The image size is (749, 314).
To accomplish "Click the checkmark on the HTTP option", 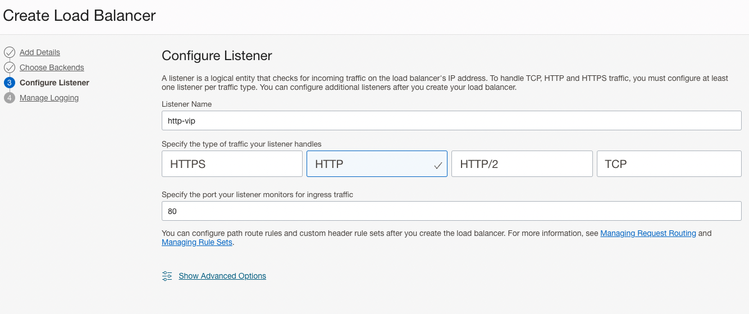I will pos(438,166).
